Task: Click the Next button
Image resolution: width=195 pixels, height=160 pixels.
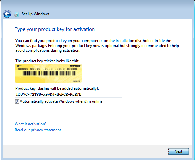Action: 178,151
